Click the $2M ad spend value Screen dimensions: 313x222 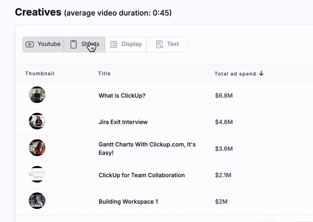221,202
